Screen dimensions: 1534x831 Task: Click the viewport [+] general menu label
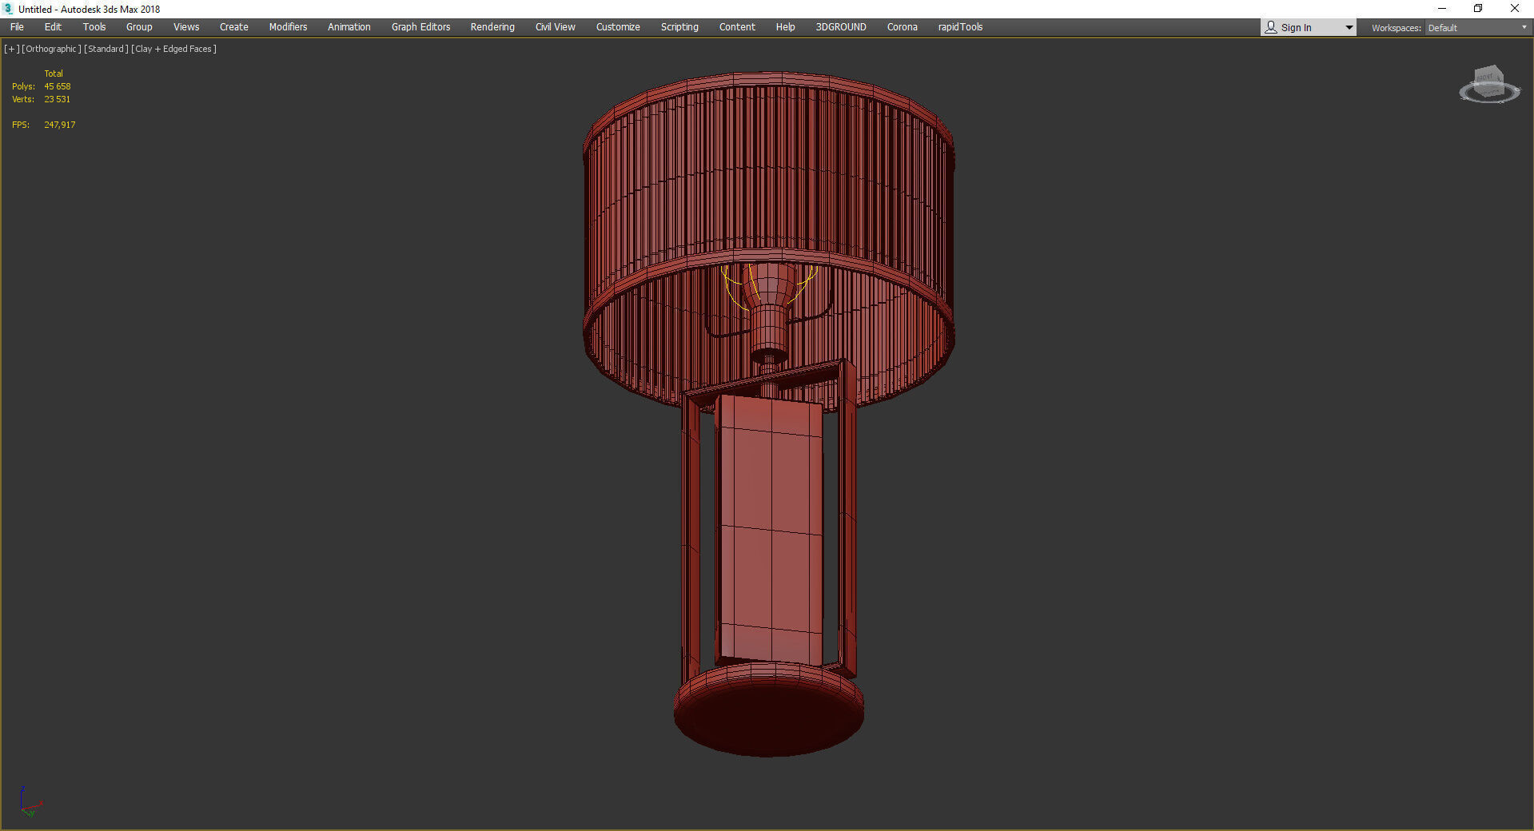click(11, 49)
